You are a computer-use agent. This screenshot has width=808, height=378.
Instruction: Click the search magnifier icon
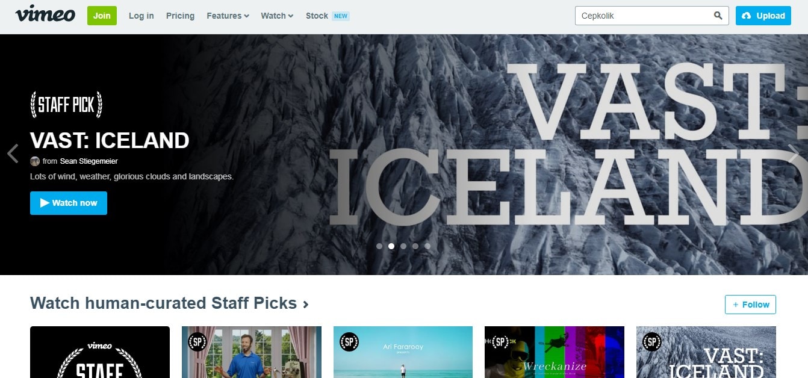pos(718,16)
